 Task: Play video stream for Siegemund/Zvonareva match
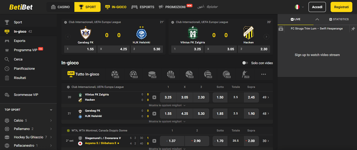click(154, 141)
